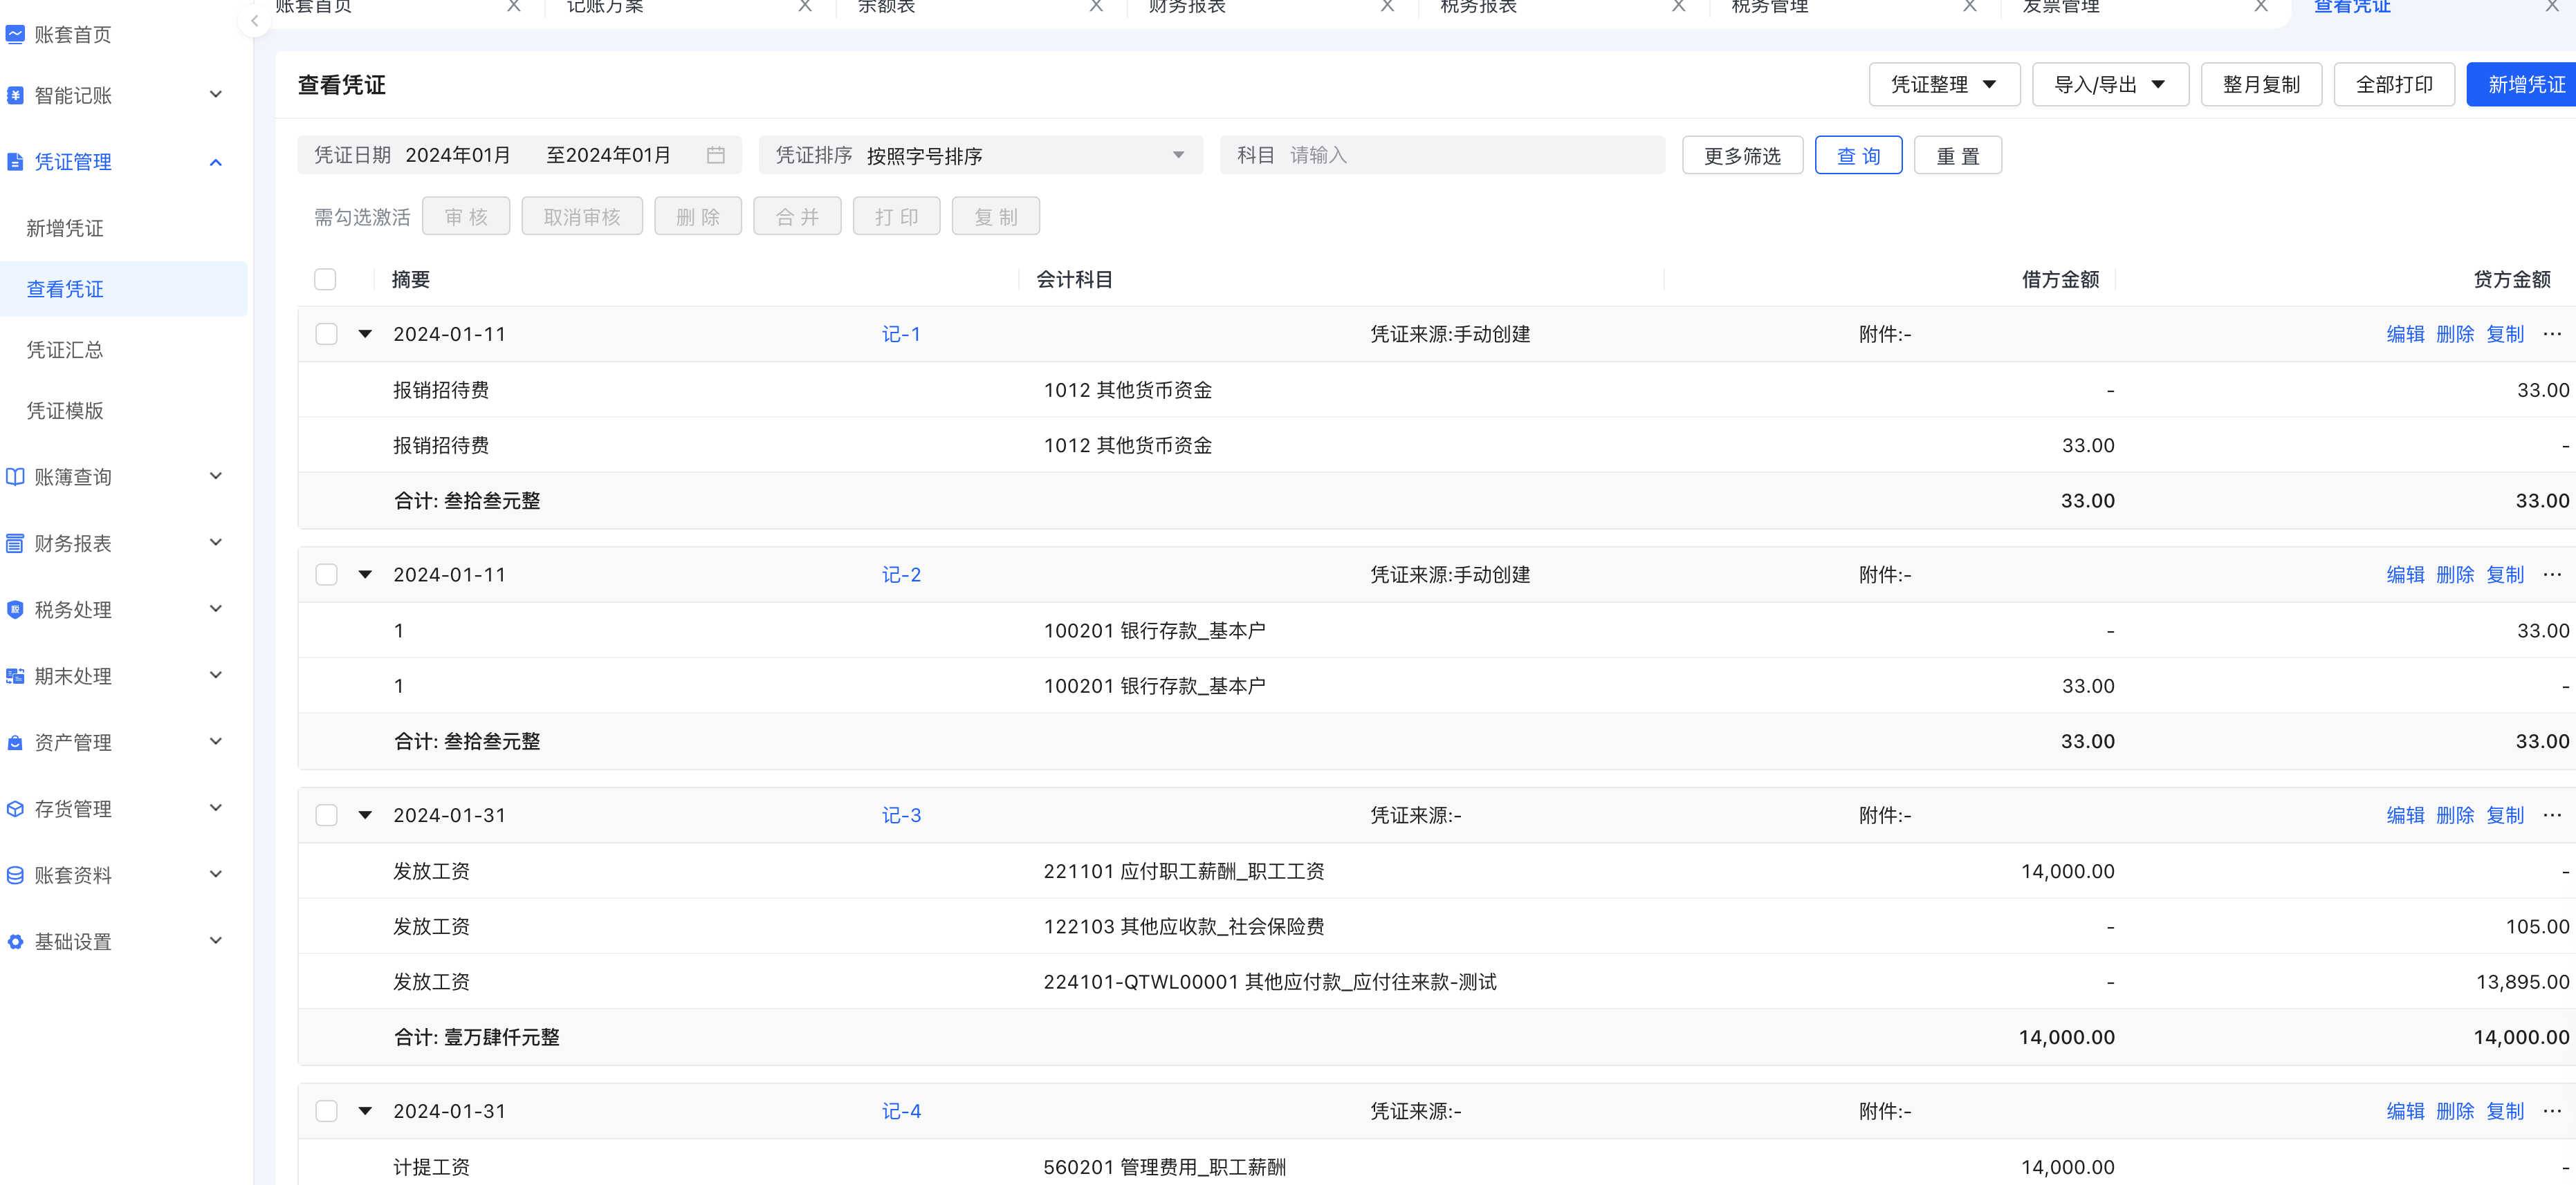The height and width of the screenshot is (1185, 2576).
Task: Open more actions for voucher 记-1
Action: coord(2552,334)
